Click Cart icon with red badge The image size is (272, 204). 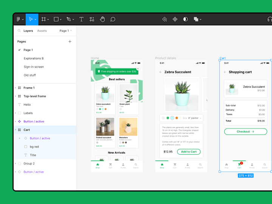[240, 165]
